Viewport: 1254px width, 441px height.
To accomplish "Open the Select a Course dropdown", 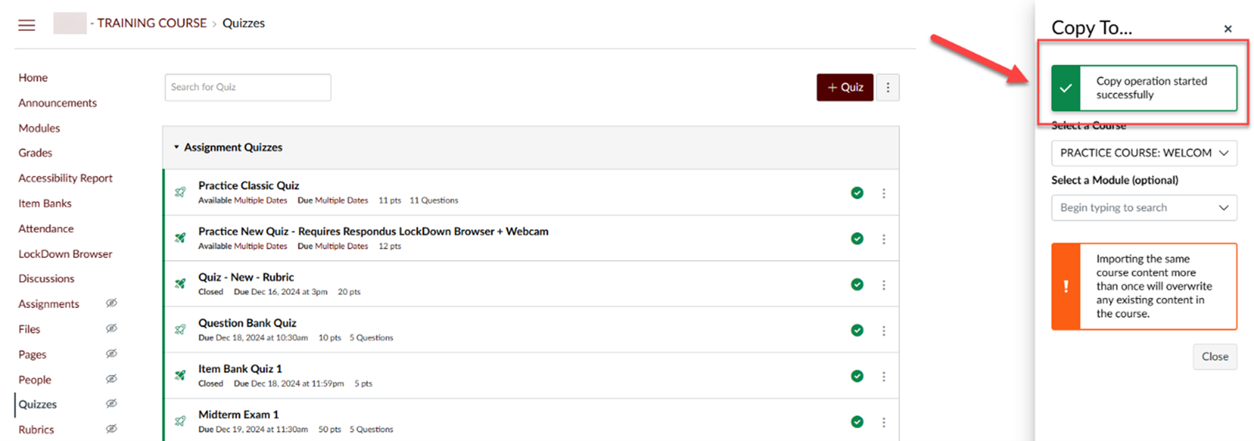I will click(x=1143, y=153).
